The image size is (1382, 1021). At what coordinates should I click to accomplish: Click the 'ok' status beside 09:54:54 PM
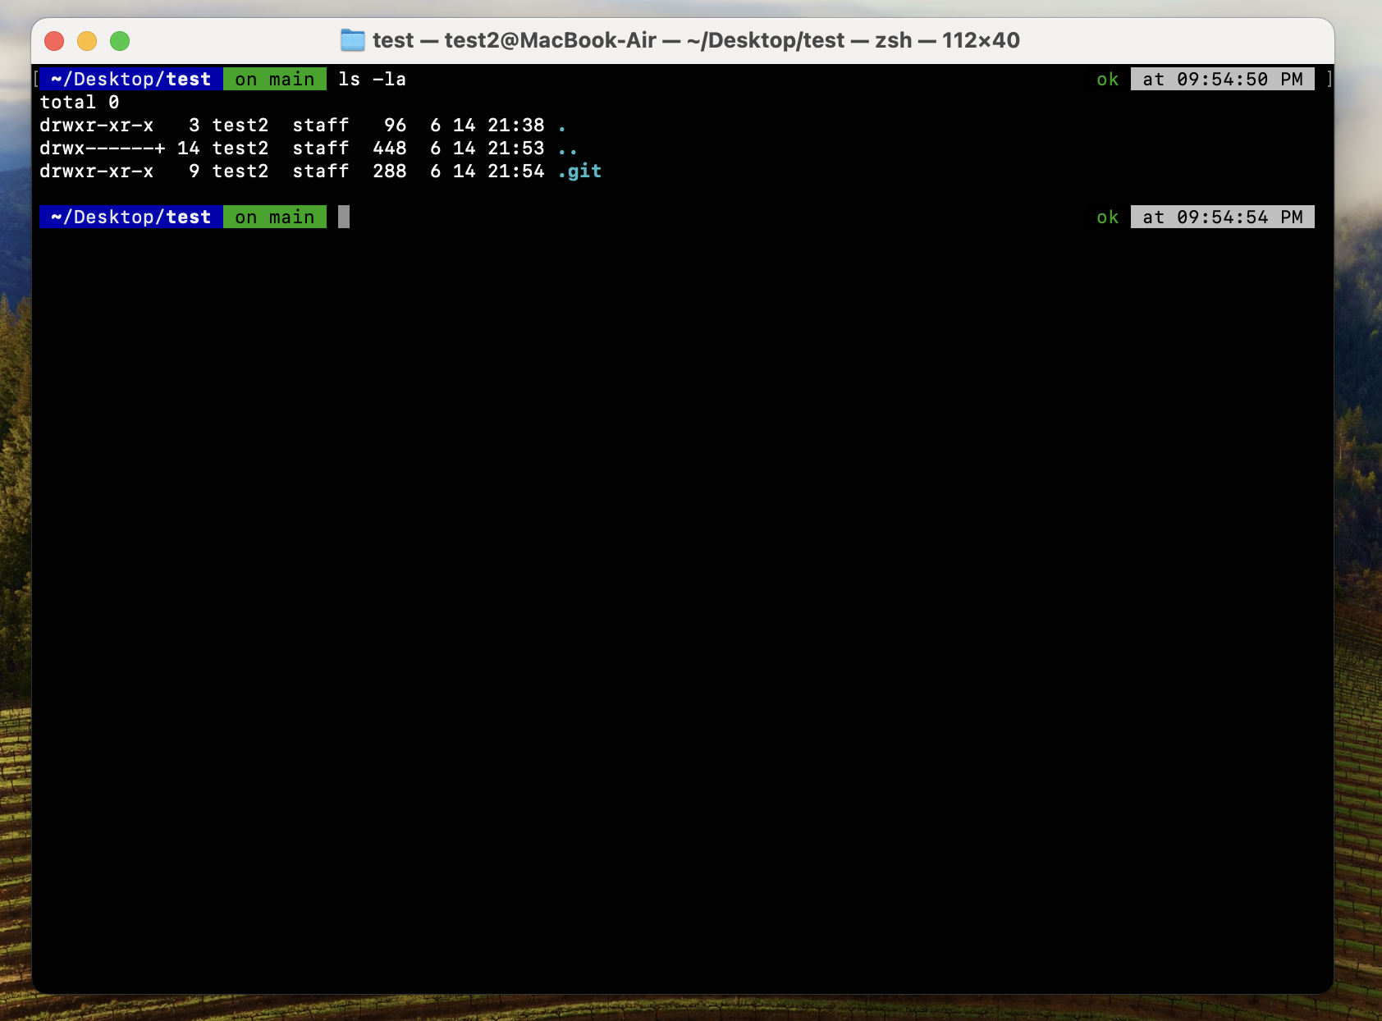pyautogui.click(x=1108, y=217)
